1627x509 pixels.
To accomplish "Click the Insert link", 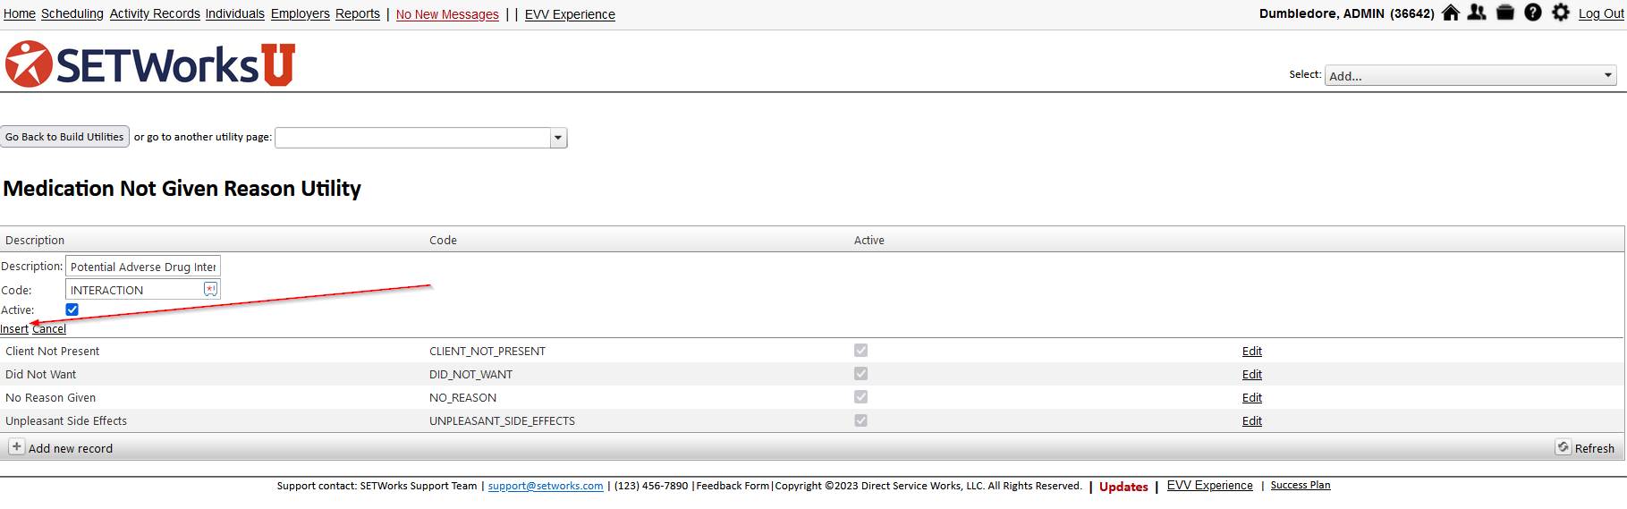I will pyautogui.click(x=14, y=329).
